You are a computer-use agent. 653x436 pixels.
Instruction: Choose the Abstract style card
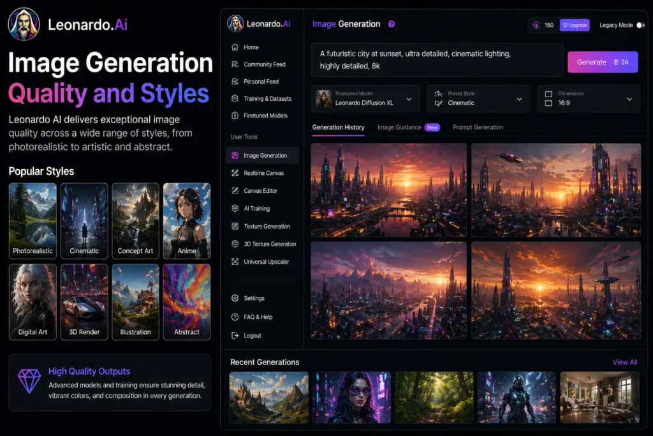pos(187,302)
